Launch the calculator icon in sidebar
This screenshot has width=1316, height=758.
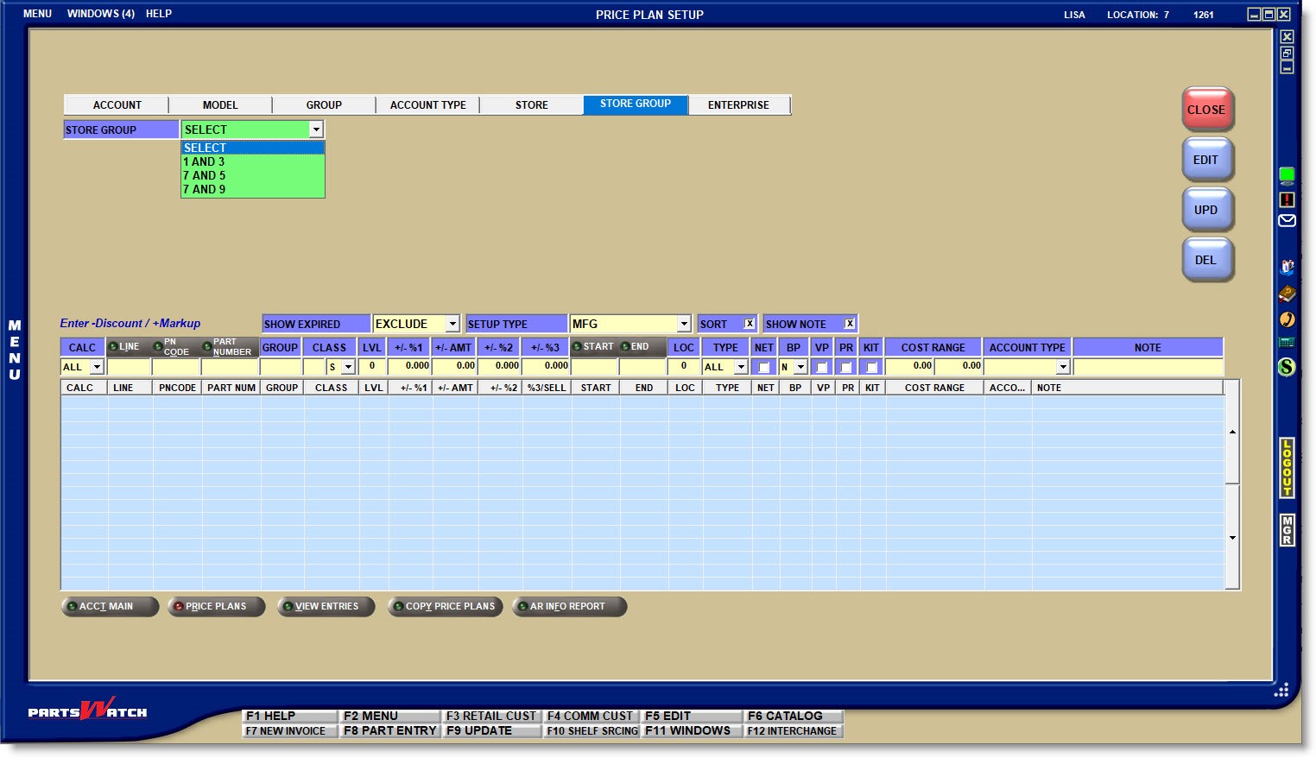click(1287, 343)
